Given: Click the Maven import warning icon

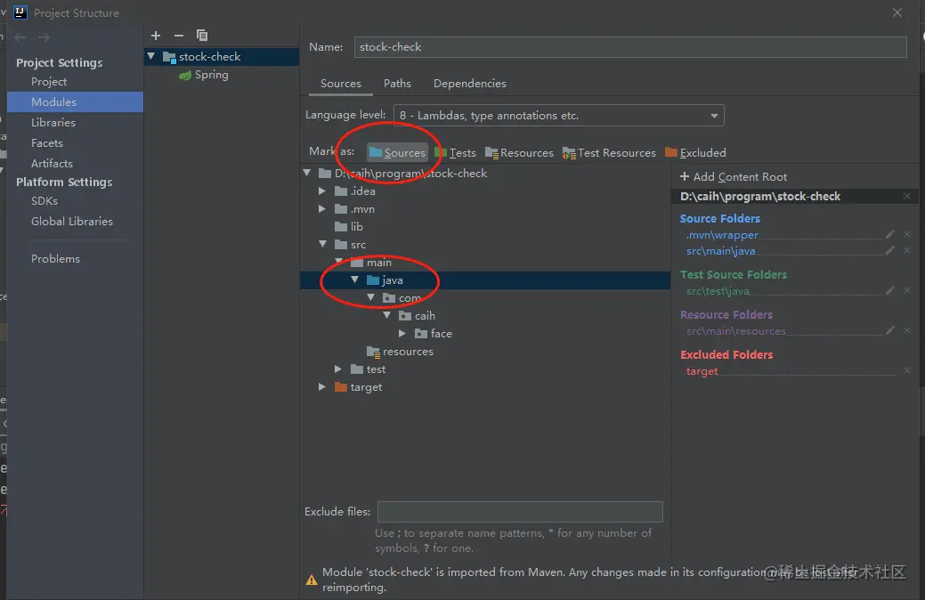Looking at the screenshot, I should (x=312, y=580).
